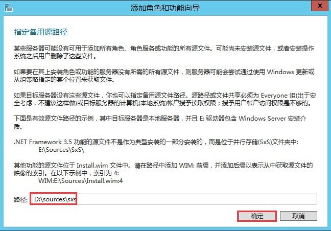Screen dimensions: 331x231
Task: Click the 指定备用源路径 heading
Action: point(40,32)
